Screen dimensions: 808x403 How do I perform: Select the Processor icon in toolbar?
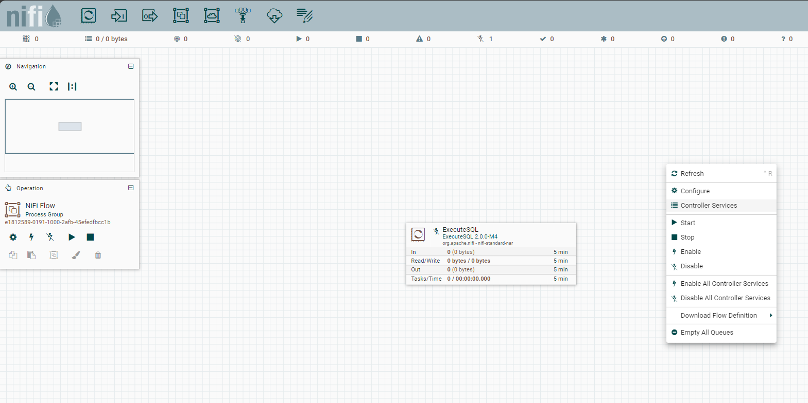pos(88,15)
